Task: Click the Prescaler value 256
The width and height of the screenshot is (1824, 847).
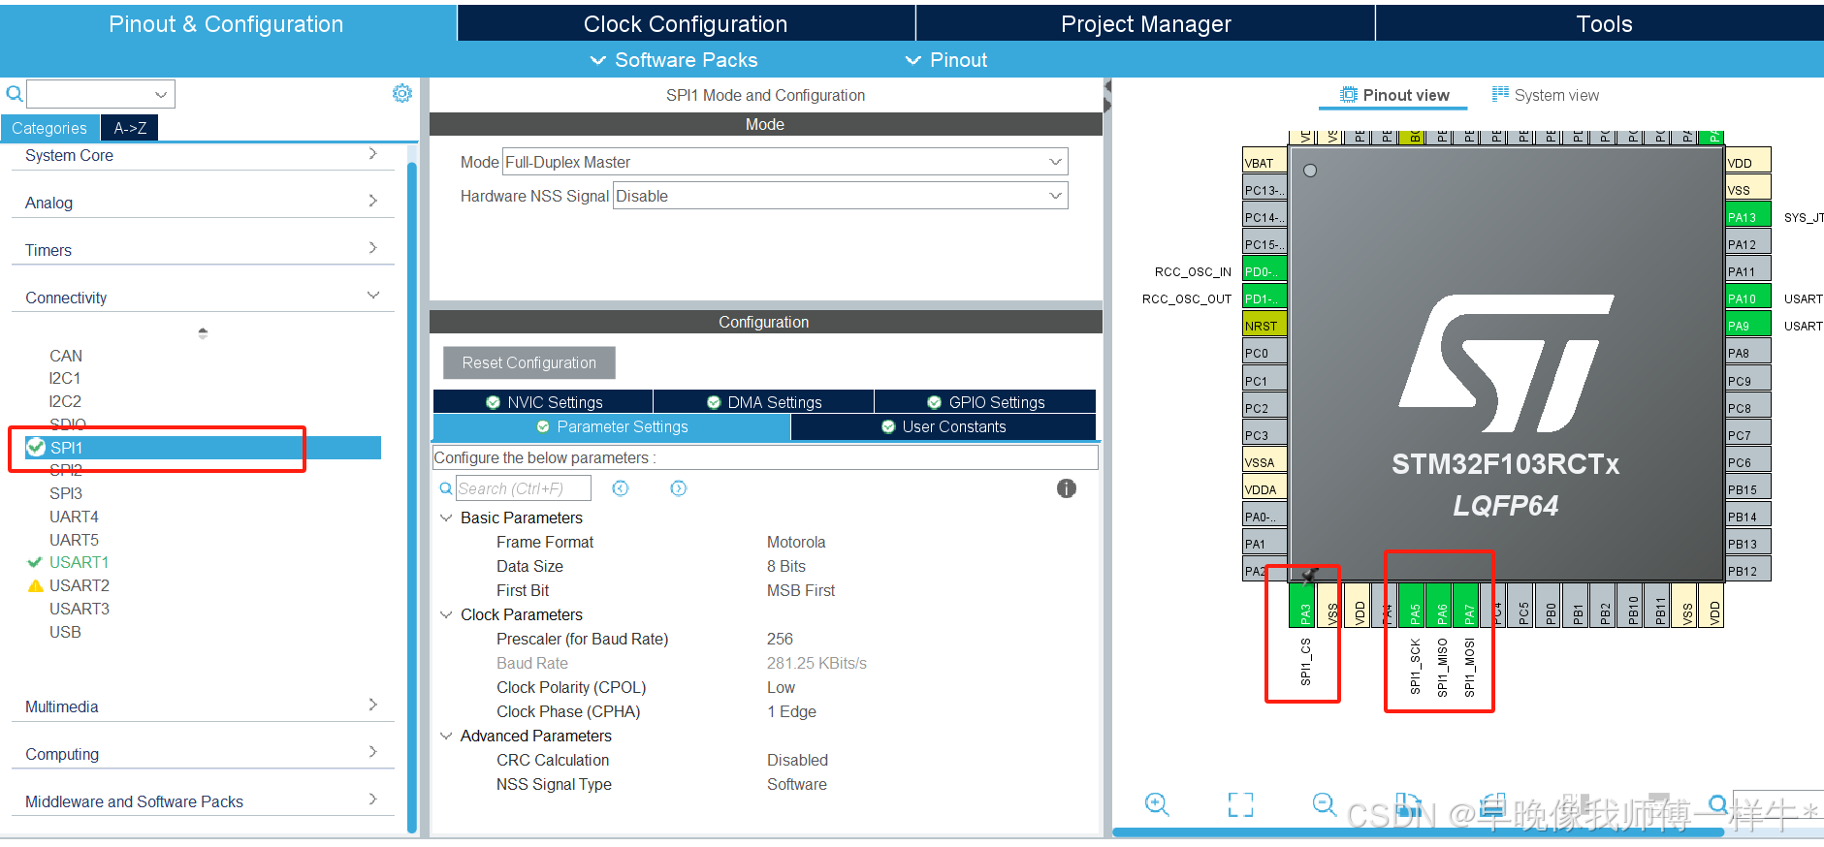Action: 780,639
